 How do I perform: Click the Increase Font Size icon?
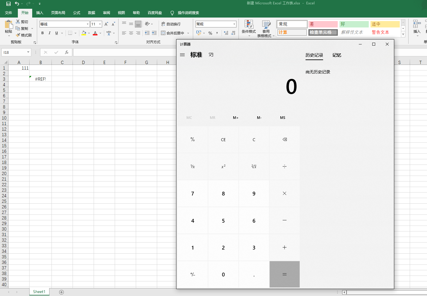pos(106,24)
